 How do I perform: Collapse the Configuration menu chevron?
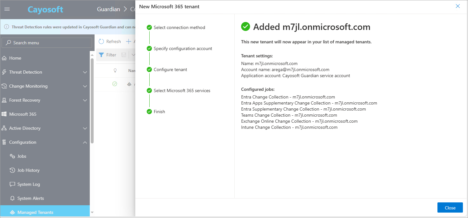(85, 142)
